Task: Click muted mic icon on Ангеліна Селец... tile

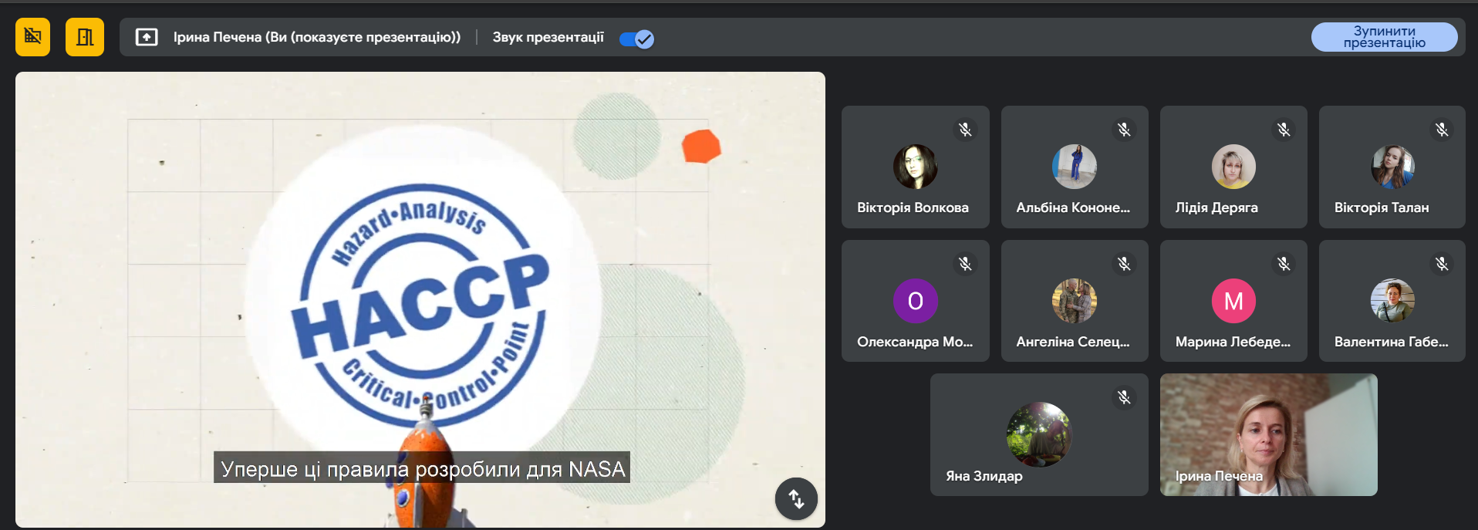Action: [x=1124, y=264]
